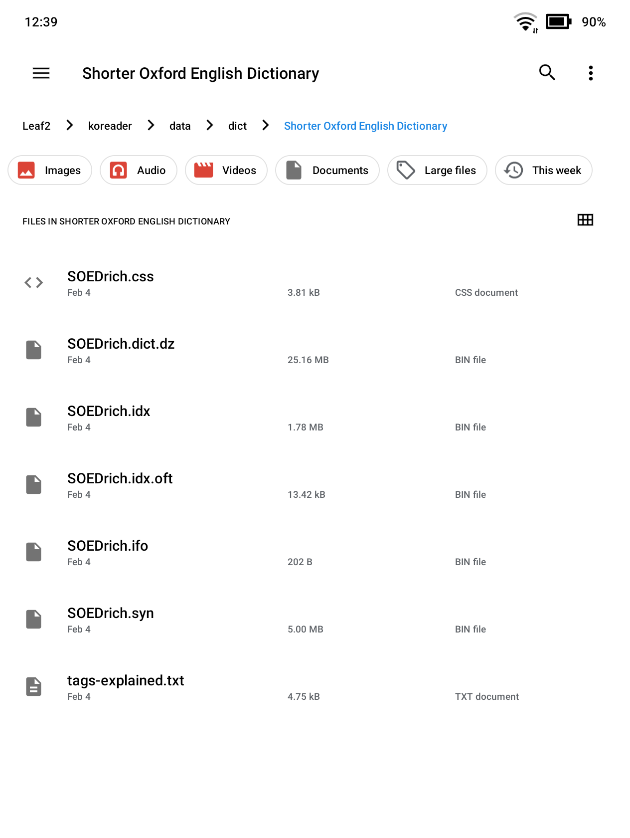
Task: Open the file SOEDrich.syn
Action: 315,620
